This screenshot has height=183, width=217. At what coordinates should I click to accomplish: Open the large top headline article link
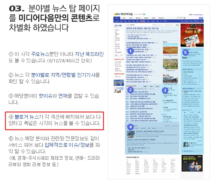tap(142, 29)
